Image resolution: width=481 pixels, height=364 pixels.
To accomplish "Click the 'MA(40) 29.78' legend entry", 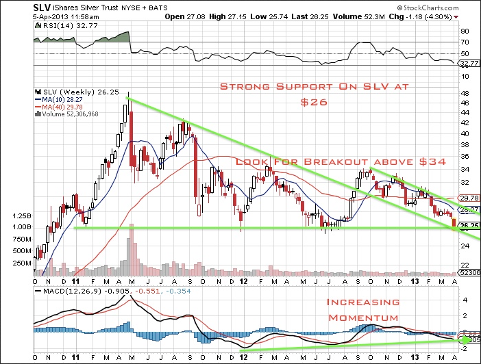I will (x=62, y=107).
